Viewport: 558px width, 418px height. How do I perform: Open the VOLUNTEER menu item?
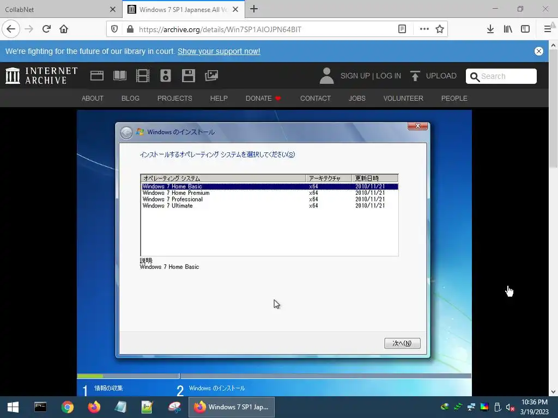(403, 99)
